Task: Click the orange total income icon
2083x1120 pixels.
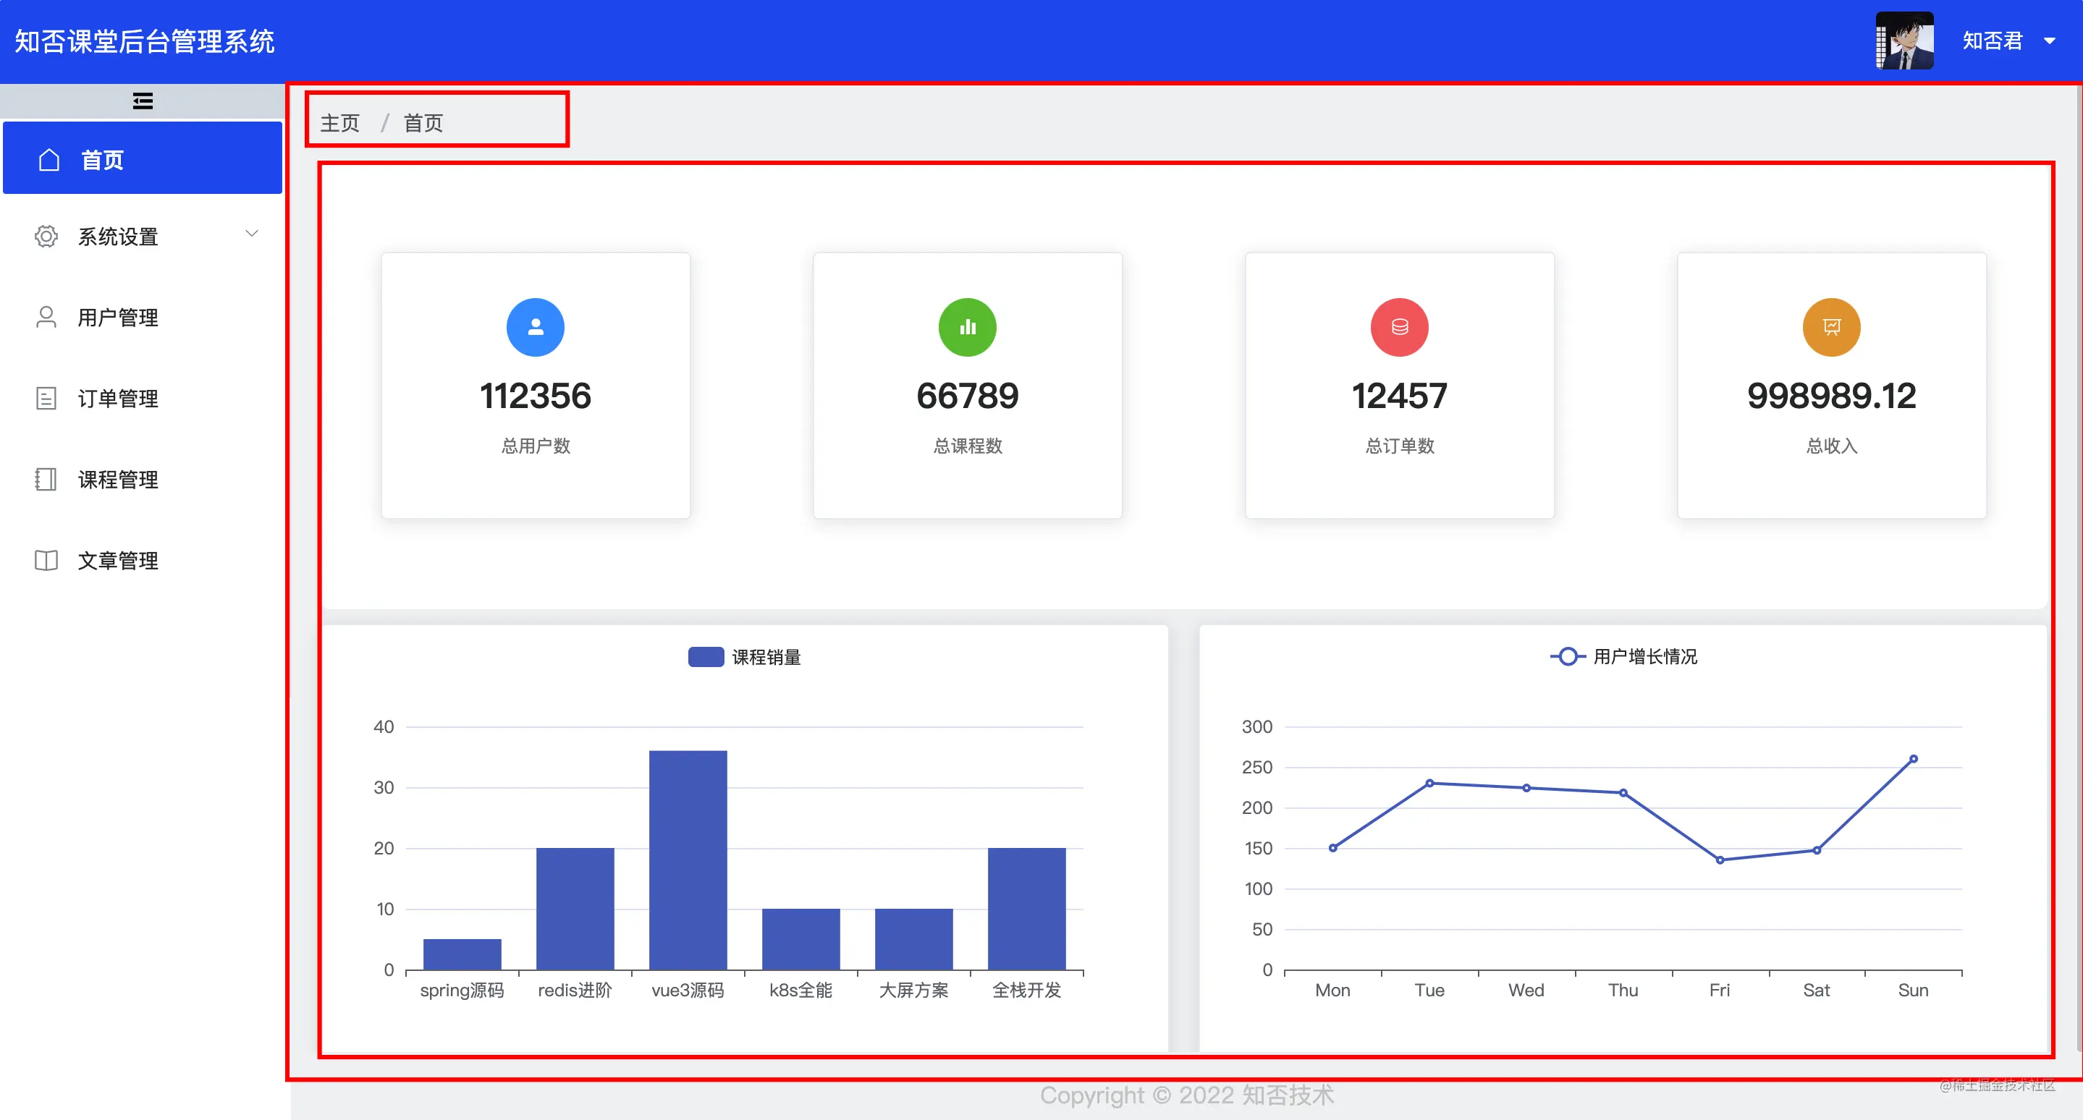Action: (x=1830, y=327)
